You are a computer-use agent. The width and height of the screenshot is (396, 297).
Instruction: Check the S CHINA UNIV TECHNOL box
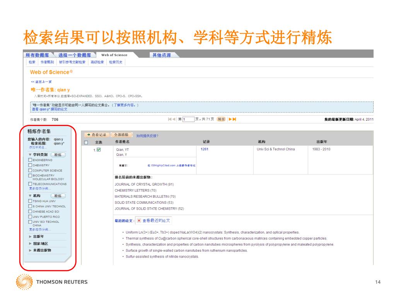coord(30,206)
